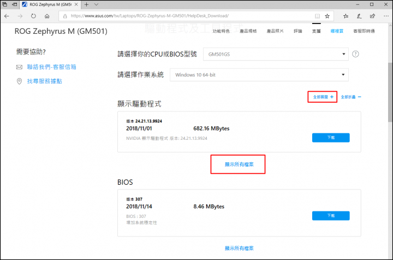Set these tabs aside icon
The width and height of the screenshot is (393, 260).
click(x=15, y=4)
